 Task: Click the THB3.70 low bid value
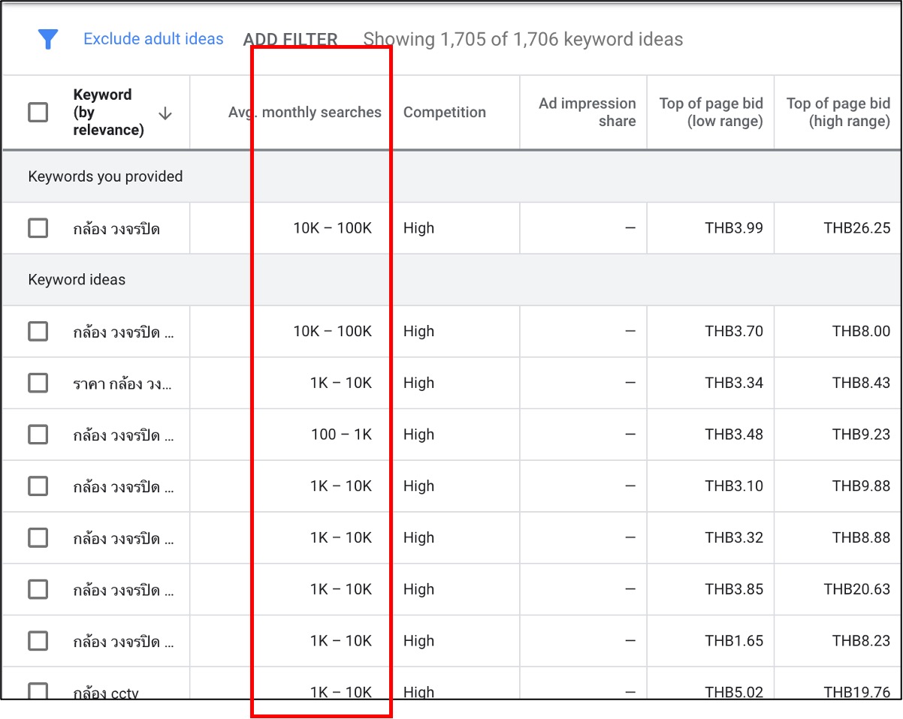734,331
